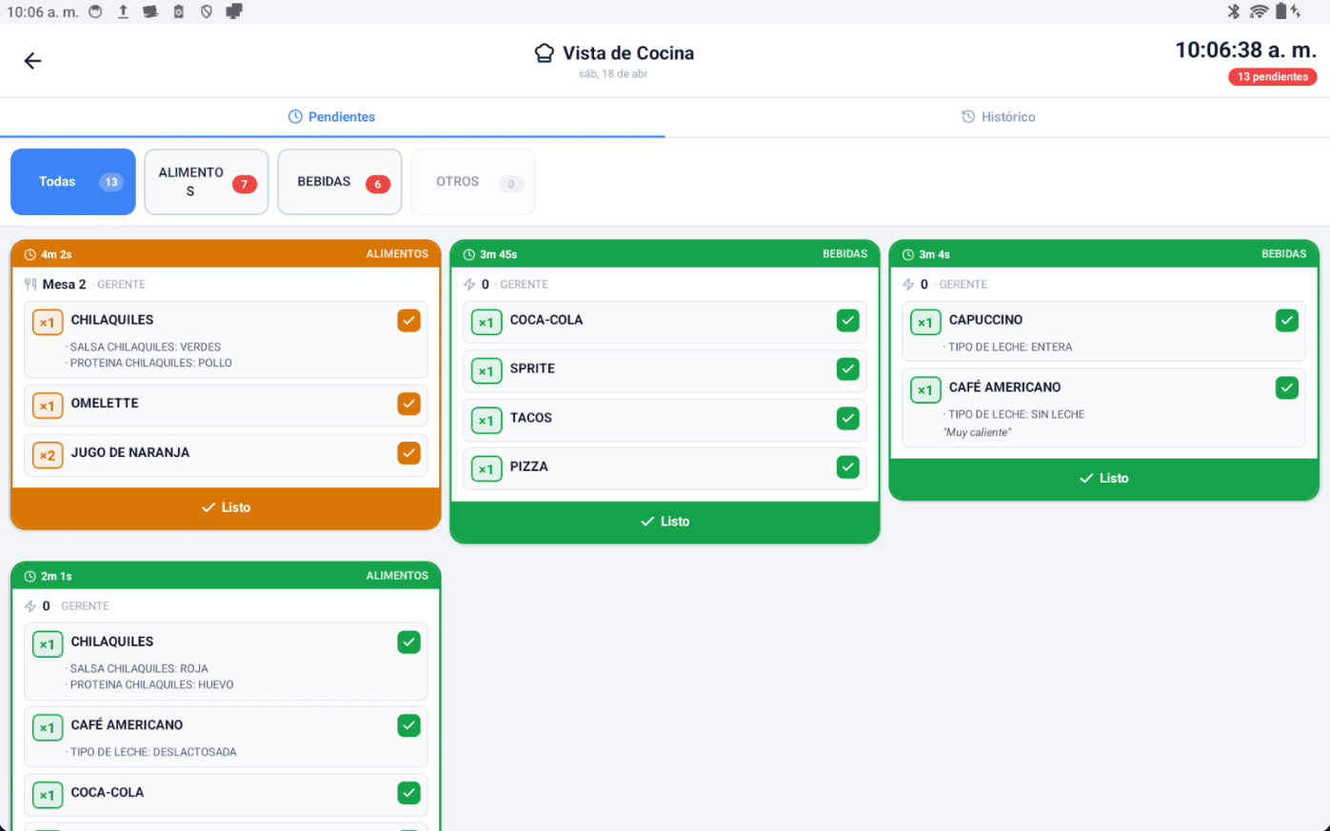
Task: Tap the Bluetooth icon in status bar
Action: (1233, 11)
